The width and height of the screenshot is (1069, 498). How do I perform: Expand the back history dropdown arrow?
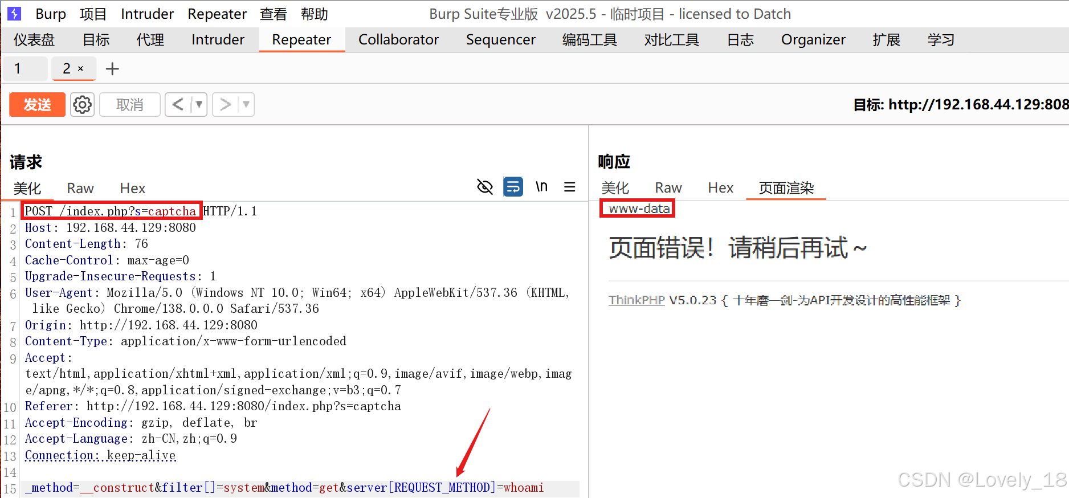coord(199,105)
